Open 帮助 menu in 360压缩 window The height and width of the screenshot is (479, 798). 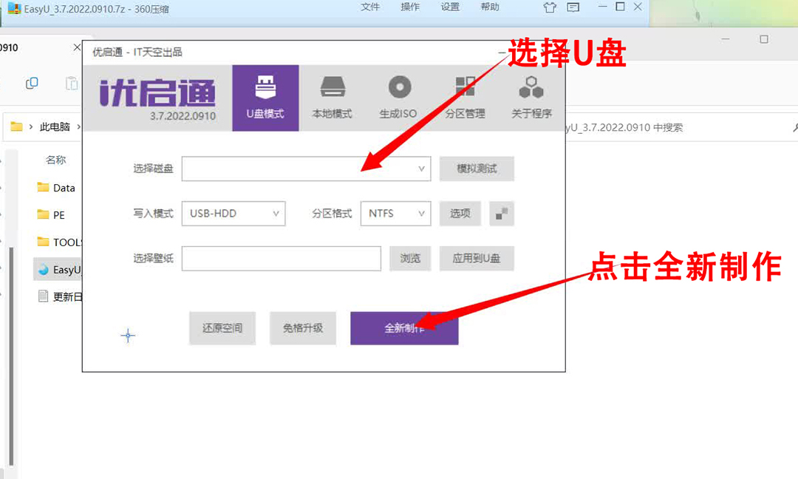click(490, 7)
